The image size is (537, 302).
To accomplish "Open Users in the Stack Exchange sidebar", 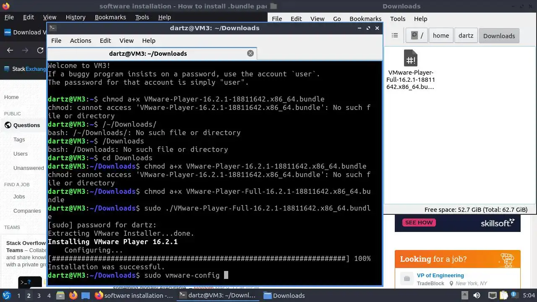I will tap(20, 154).
